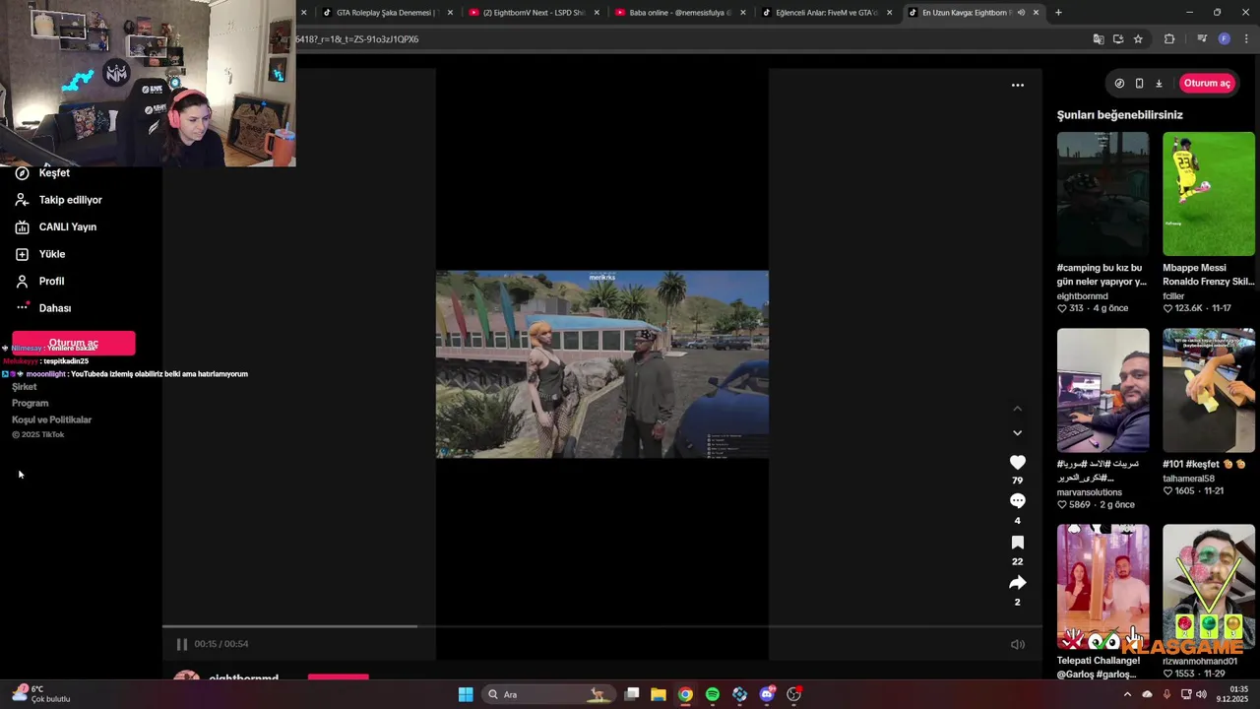Click the talhameral58 author name
1260x709 pixels.
(1188, 479)
